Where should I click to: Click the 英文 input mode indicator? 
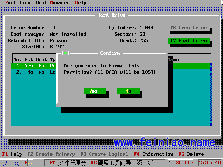pyautogui.click(x=11, y=162)
